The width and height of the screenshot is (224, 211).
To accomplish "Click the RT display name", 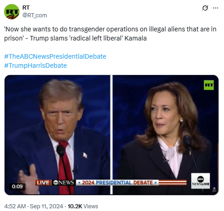I will tap(26, 8).
